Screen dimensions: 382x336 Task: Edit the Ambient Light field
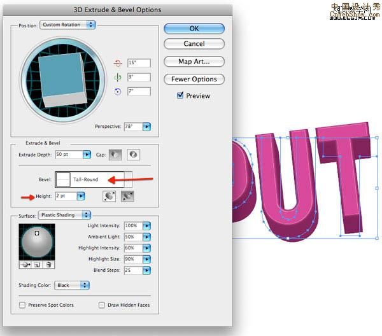tap(133, 237)
